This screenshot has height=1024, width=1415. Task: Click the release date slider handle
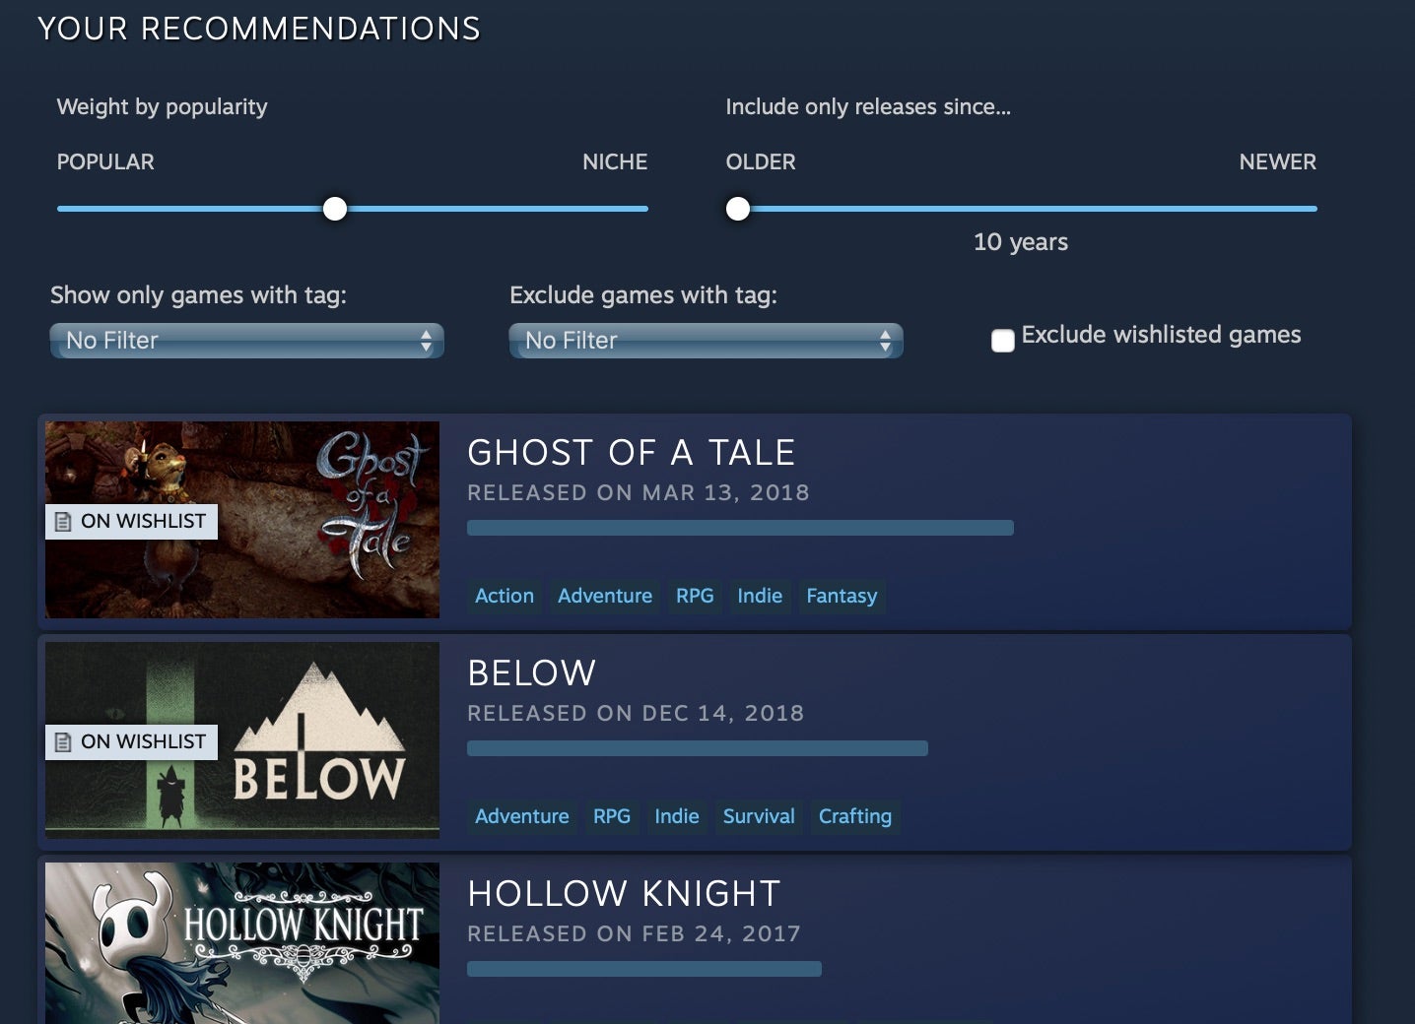click(738, 209)
